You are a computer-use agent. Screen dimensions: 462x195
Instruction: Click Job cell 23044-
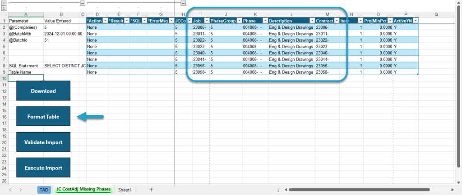tap(201, 59)
